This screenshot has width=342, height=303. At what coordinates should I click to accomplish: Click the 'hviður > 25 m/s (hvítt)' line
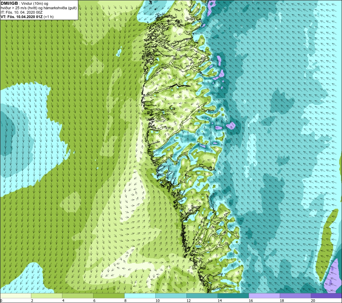pos(19,8)
